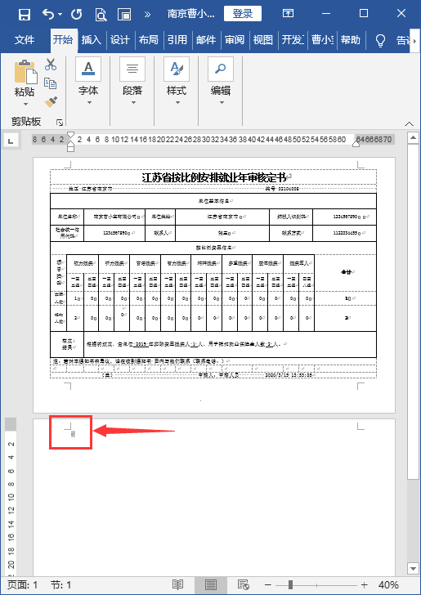This screenshot has width=421, height=595.
Task: Click the Cut scissors icon
Action: point(51,64)
